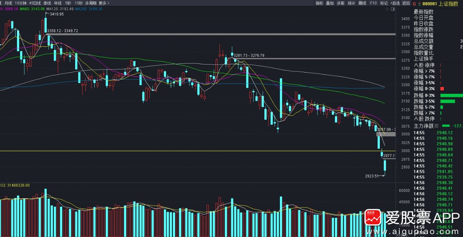The height and width of the screenshot is (237, 463).
Task: Add to watchlist with +自选
Action: 395,3
